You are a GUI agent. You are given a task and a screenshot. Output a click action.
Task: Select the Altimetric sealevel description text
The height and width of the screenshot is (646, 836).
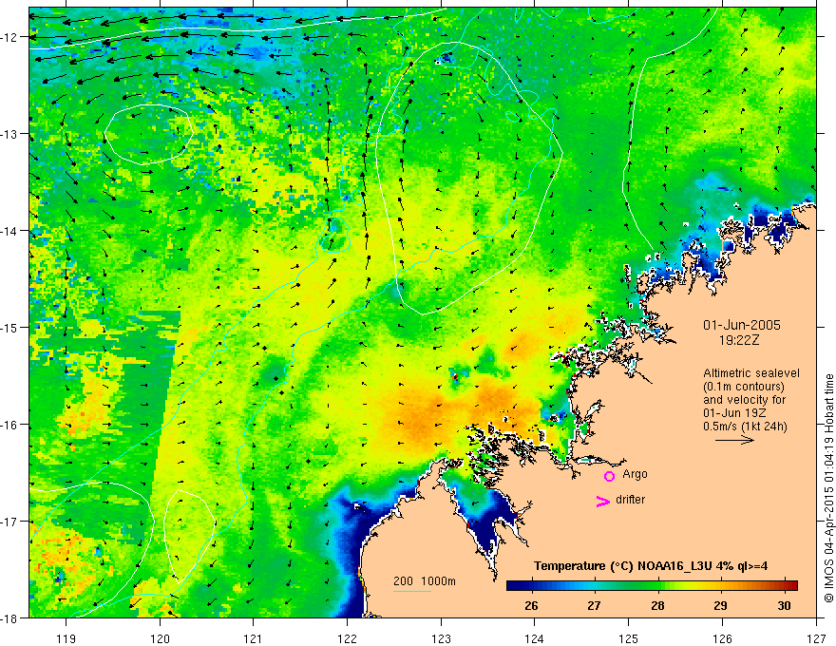point(751,400)
